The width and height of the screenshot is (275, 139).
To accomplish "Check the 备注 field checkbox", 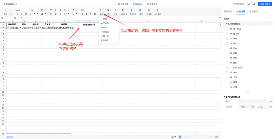I will point(227,43).
